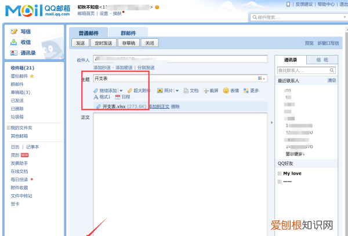This screenshot has width=348, height=236.
Task: Open 文件中转站 in sidebar
Action: click(21, 196)
